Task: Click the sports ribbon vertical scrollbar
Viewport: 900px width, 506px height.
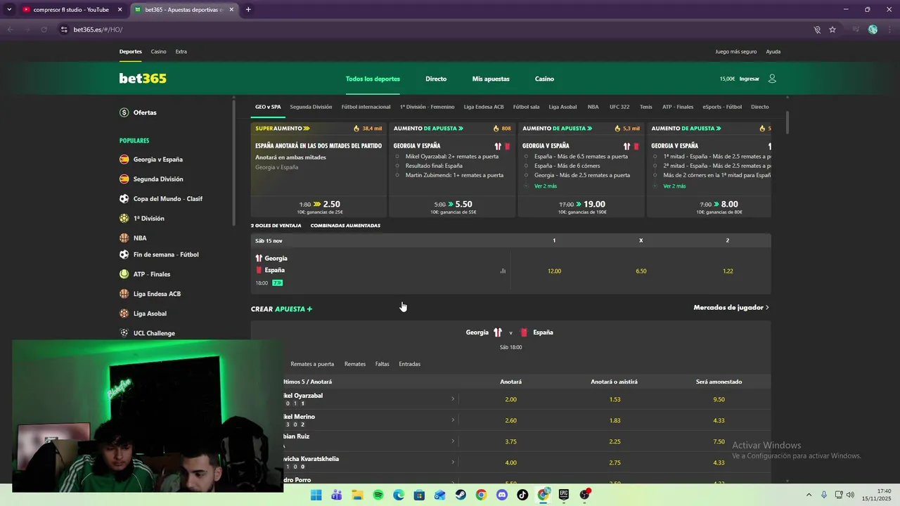Action: point(787,123)
